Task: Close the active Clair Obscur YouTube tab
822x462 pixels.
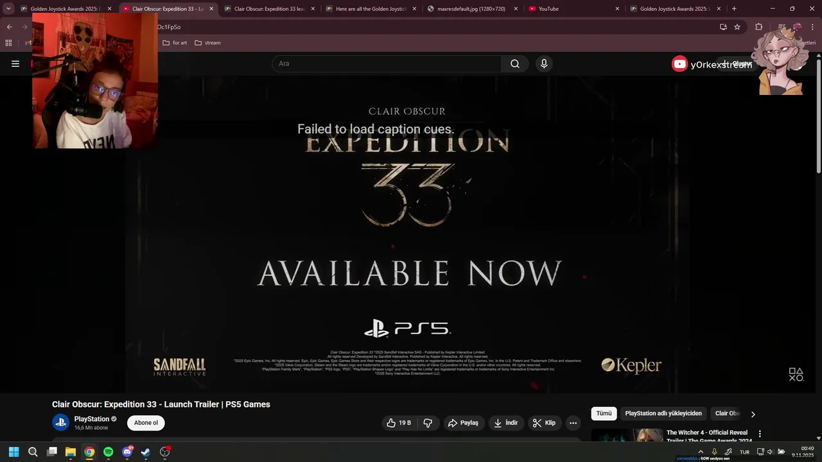Action: [211, 9]
